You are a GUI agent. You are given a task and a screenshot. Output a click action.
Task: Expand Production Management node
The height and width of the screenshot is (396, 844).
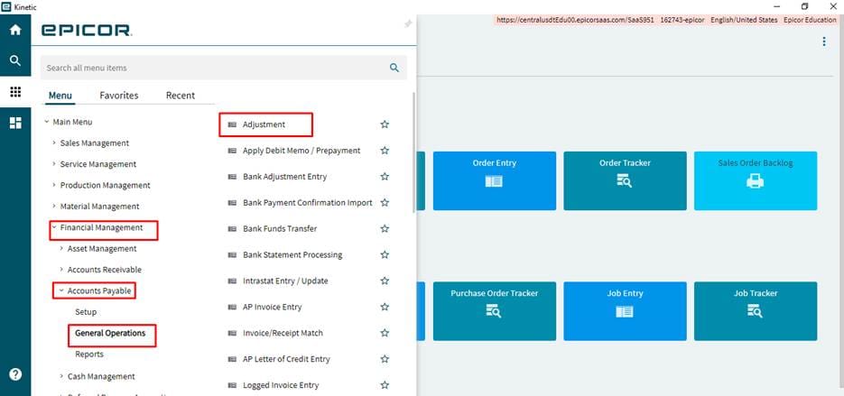(x=54, y=185)
